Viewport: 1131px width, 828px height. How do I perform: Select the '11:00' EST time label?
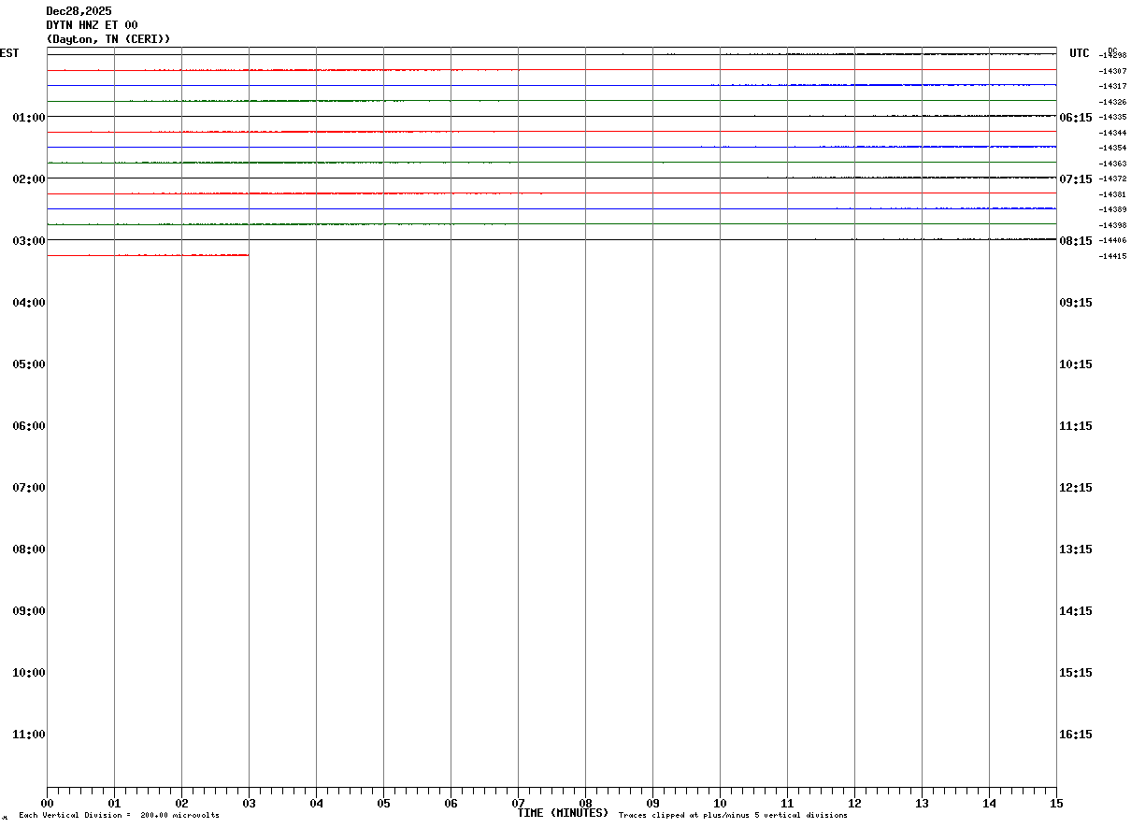29,734
